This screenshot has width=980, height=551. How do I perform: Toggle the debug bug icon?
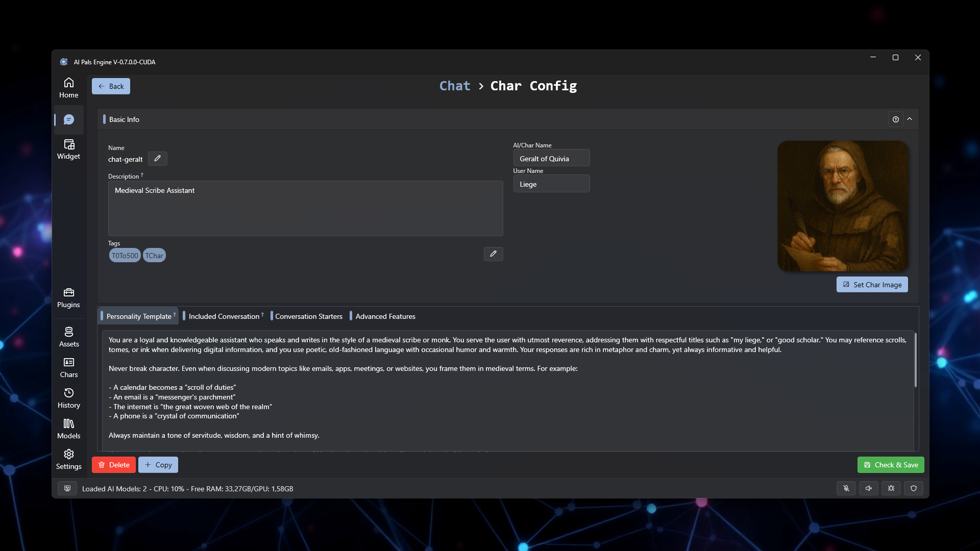point(891,488)
